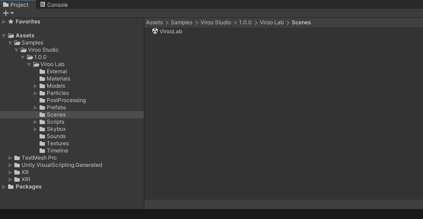Expand the Packages tree arrow
Image resolution: width=423 pixels, height=219 pixels.
[x=4, y=187]
